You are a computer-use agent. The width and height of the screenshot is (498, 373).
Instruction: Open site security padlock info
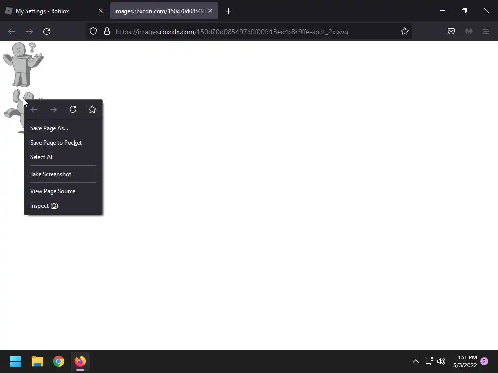click(x=107, y=32)
